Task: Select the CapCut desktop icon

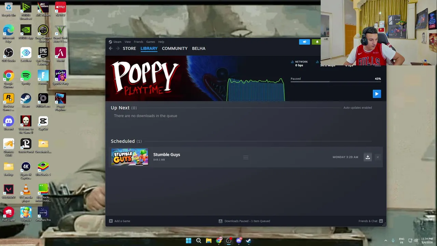Action: [43, 123]
